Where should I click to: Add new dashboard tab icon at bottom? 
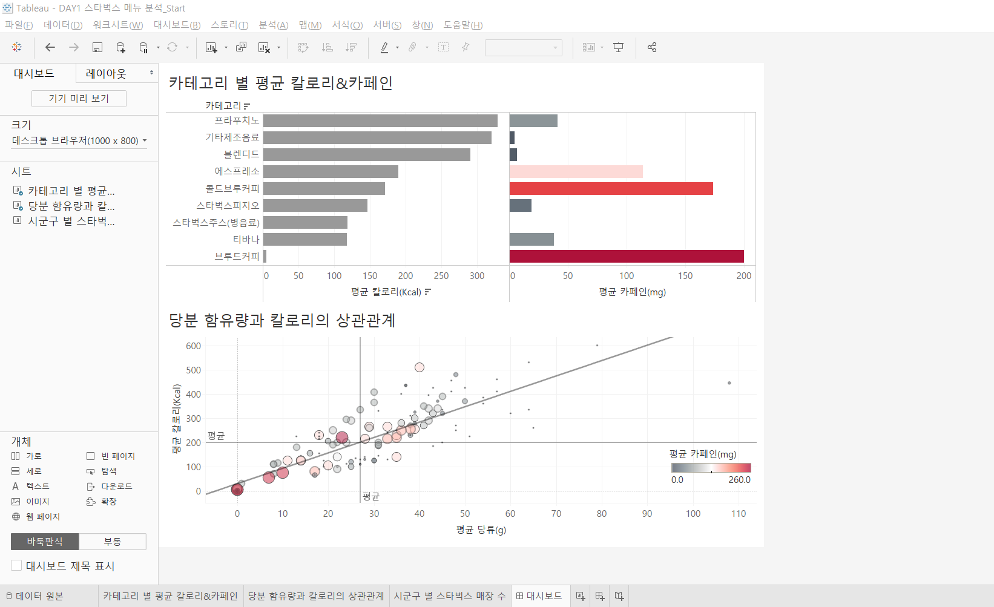coord(600,596)
